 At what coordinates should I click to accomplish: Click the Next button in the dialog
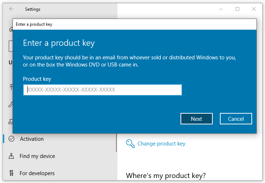tap(196, 119)
